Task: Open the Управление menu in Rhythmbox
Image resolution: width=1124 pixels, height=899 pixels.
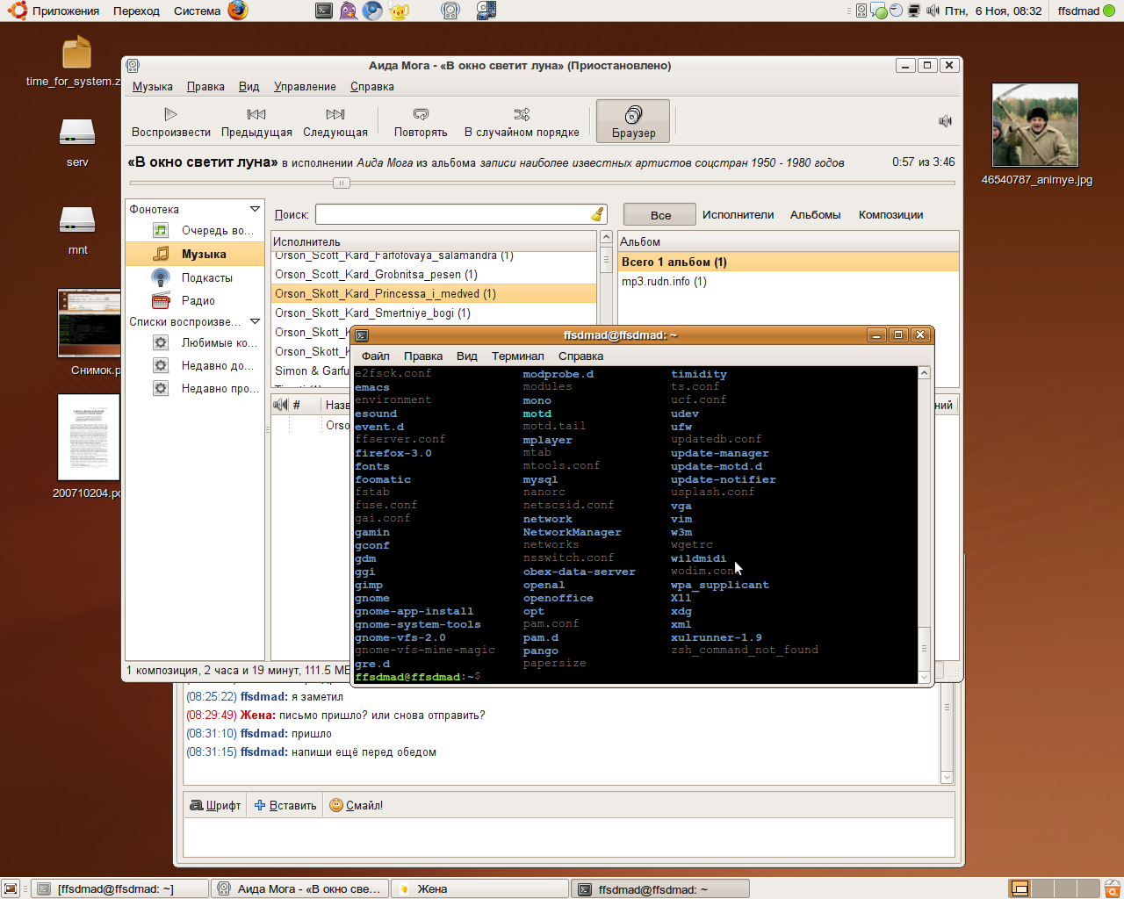Action: coord(305,86)
